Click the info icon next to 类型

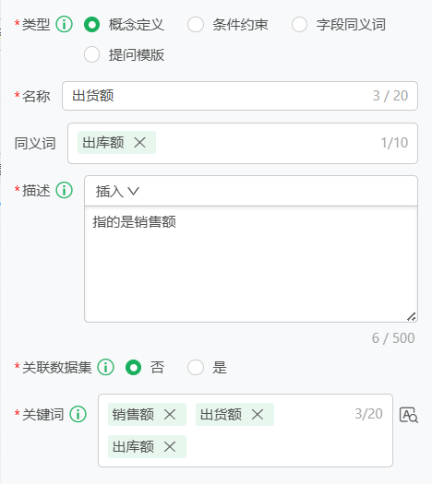coord(65,24)
